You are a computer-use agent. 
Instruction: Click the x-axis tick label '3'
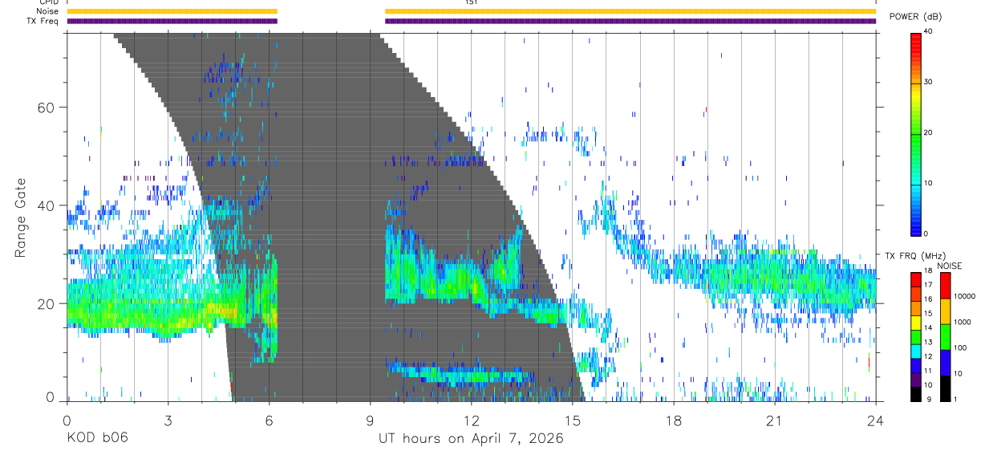pyautogui.click(x=168, y=420)
